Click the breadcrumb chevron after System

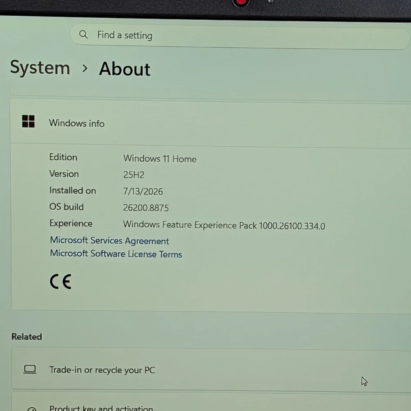click(85, 68)
